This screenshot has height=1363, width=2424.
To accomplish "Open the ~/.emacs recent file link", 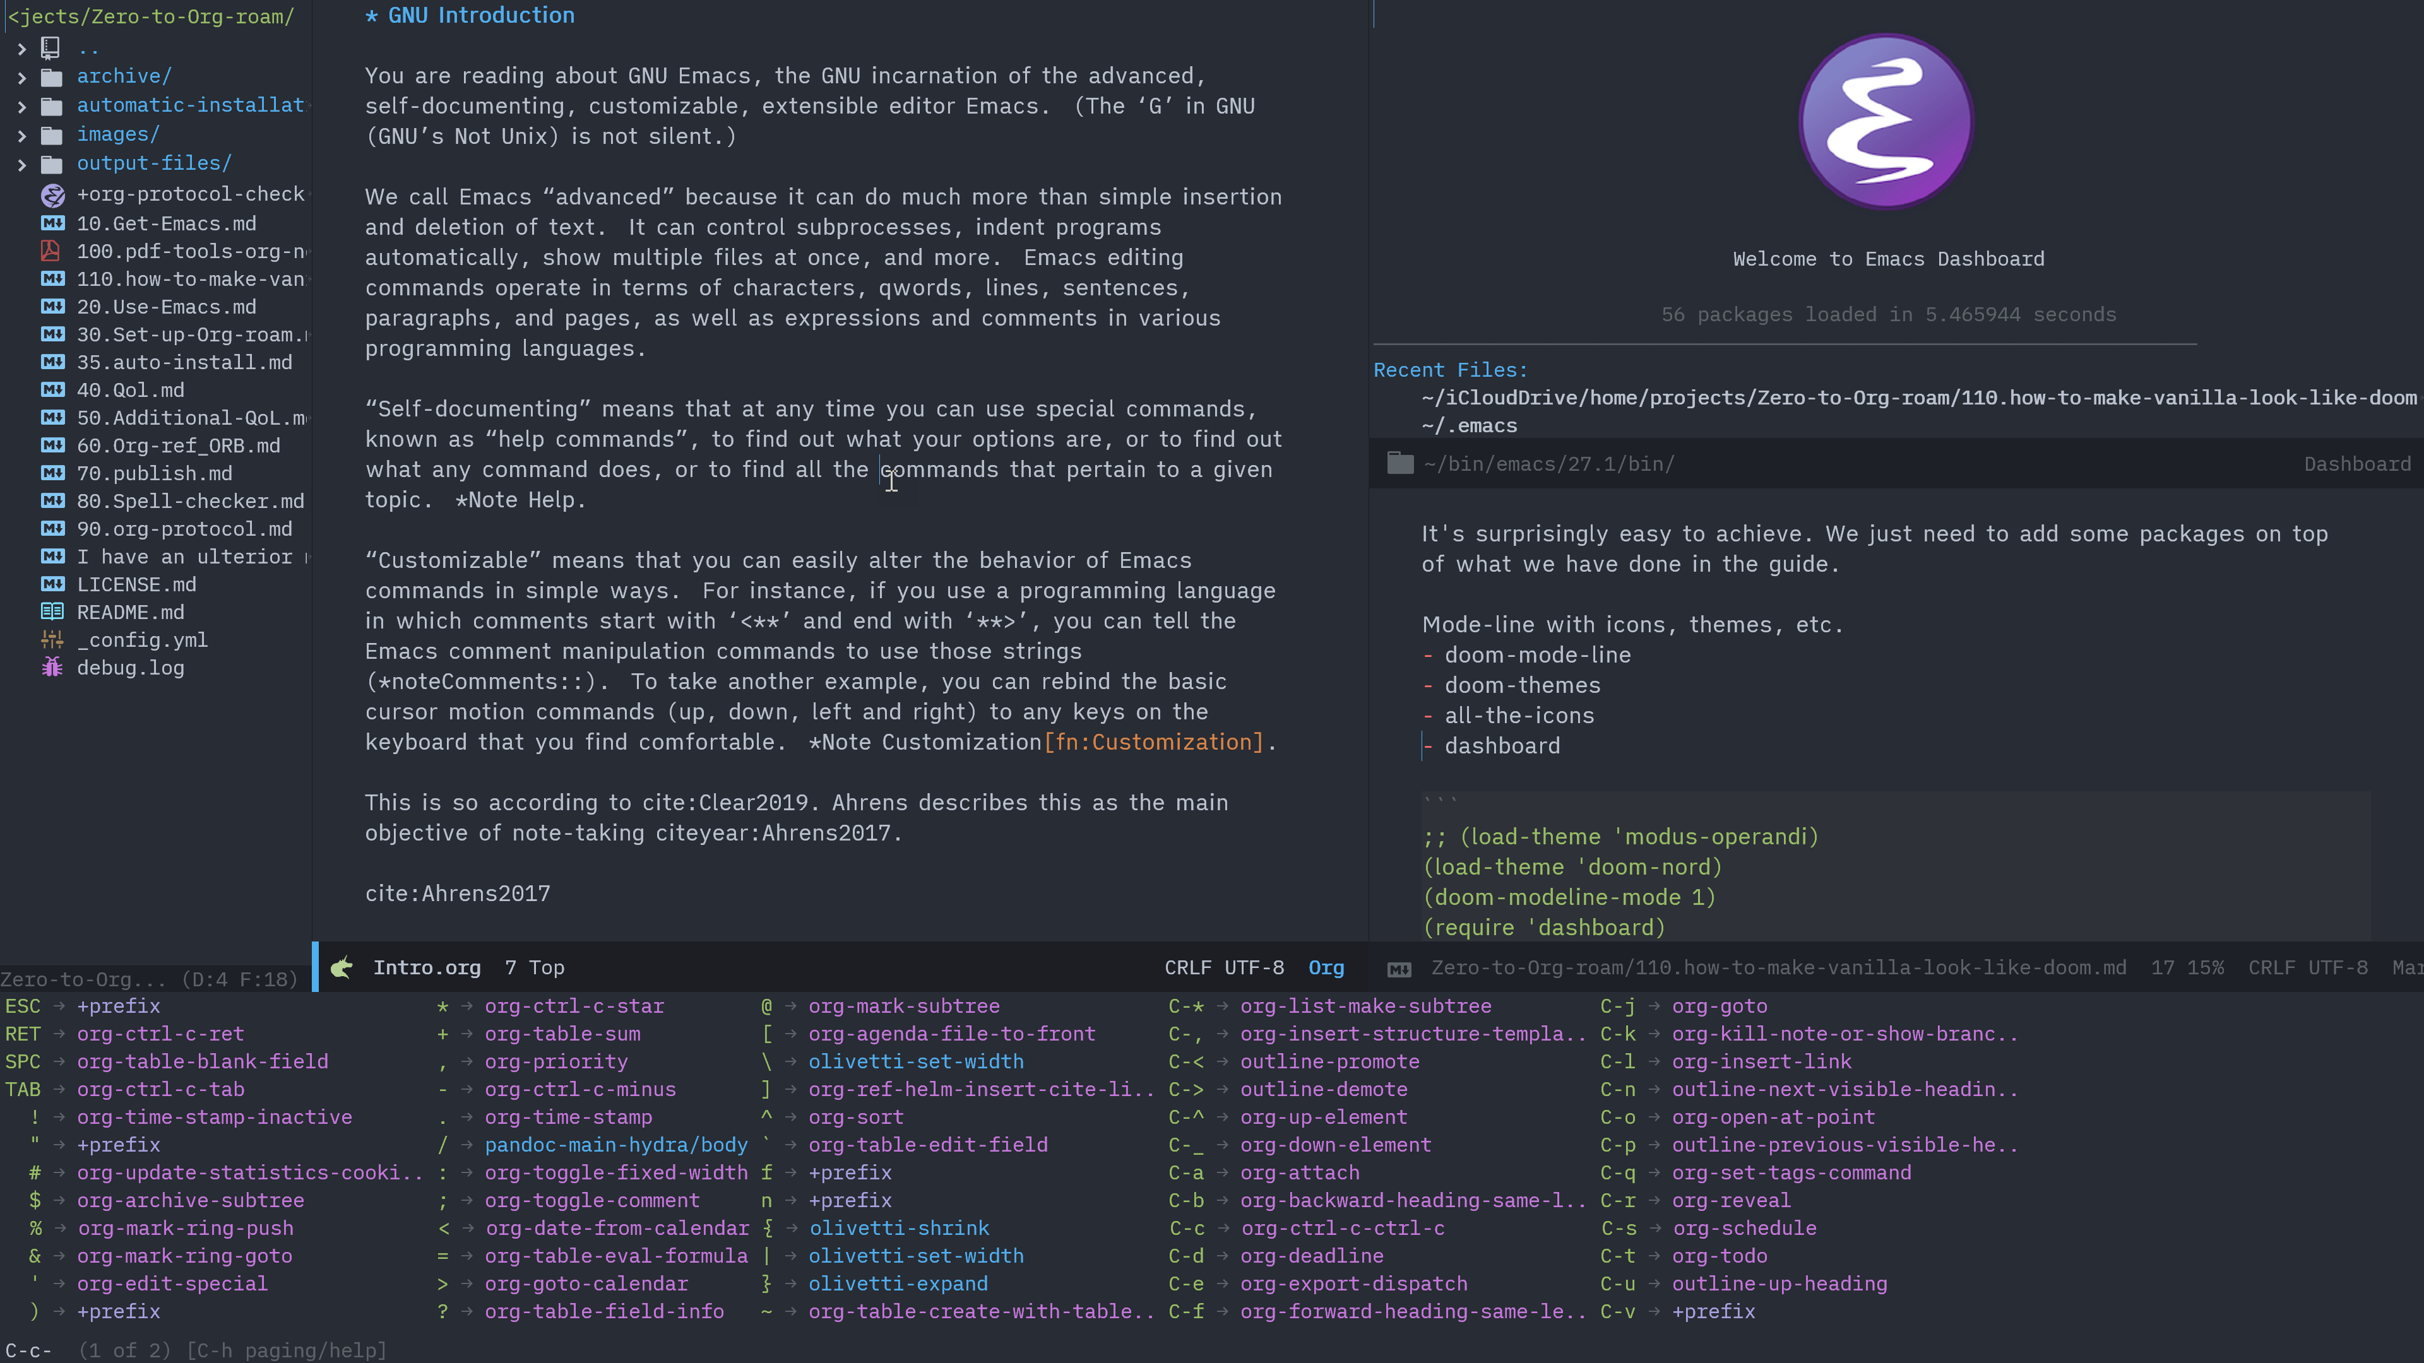I will [1469, 426].
